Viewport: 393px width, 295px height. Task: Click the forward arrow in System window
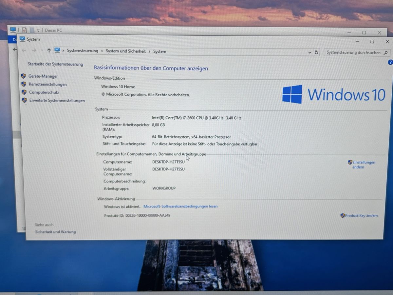[34, 50]
